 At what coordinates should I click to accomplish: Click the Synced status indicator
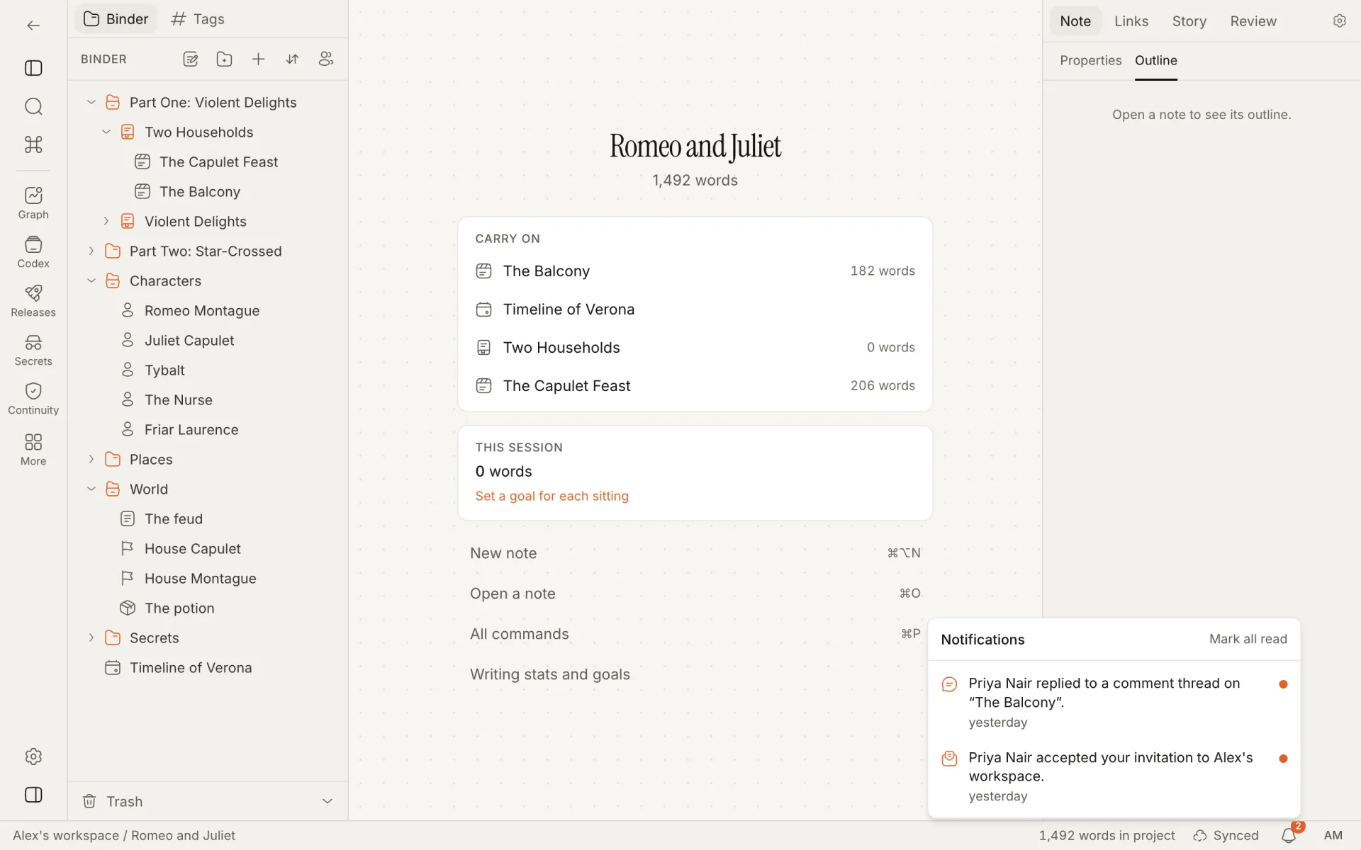pyautogui.click(x=1226, y=836)
